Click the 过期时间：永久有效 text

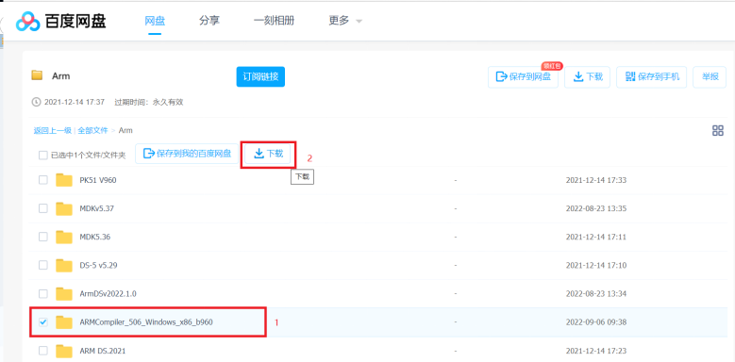(x=148, y=102)
